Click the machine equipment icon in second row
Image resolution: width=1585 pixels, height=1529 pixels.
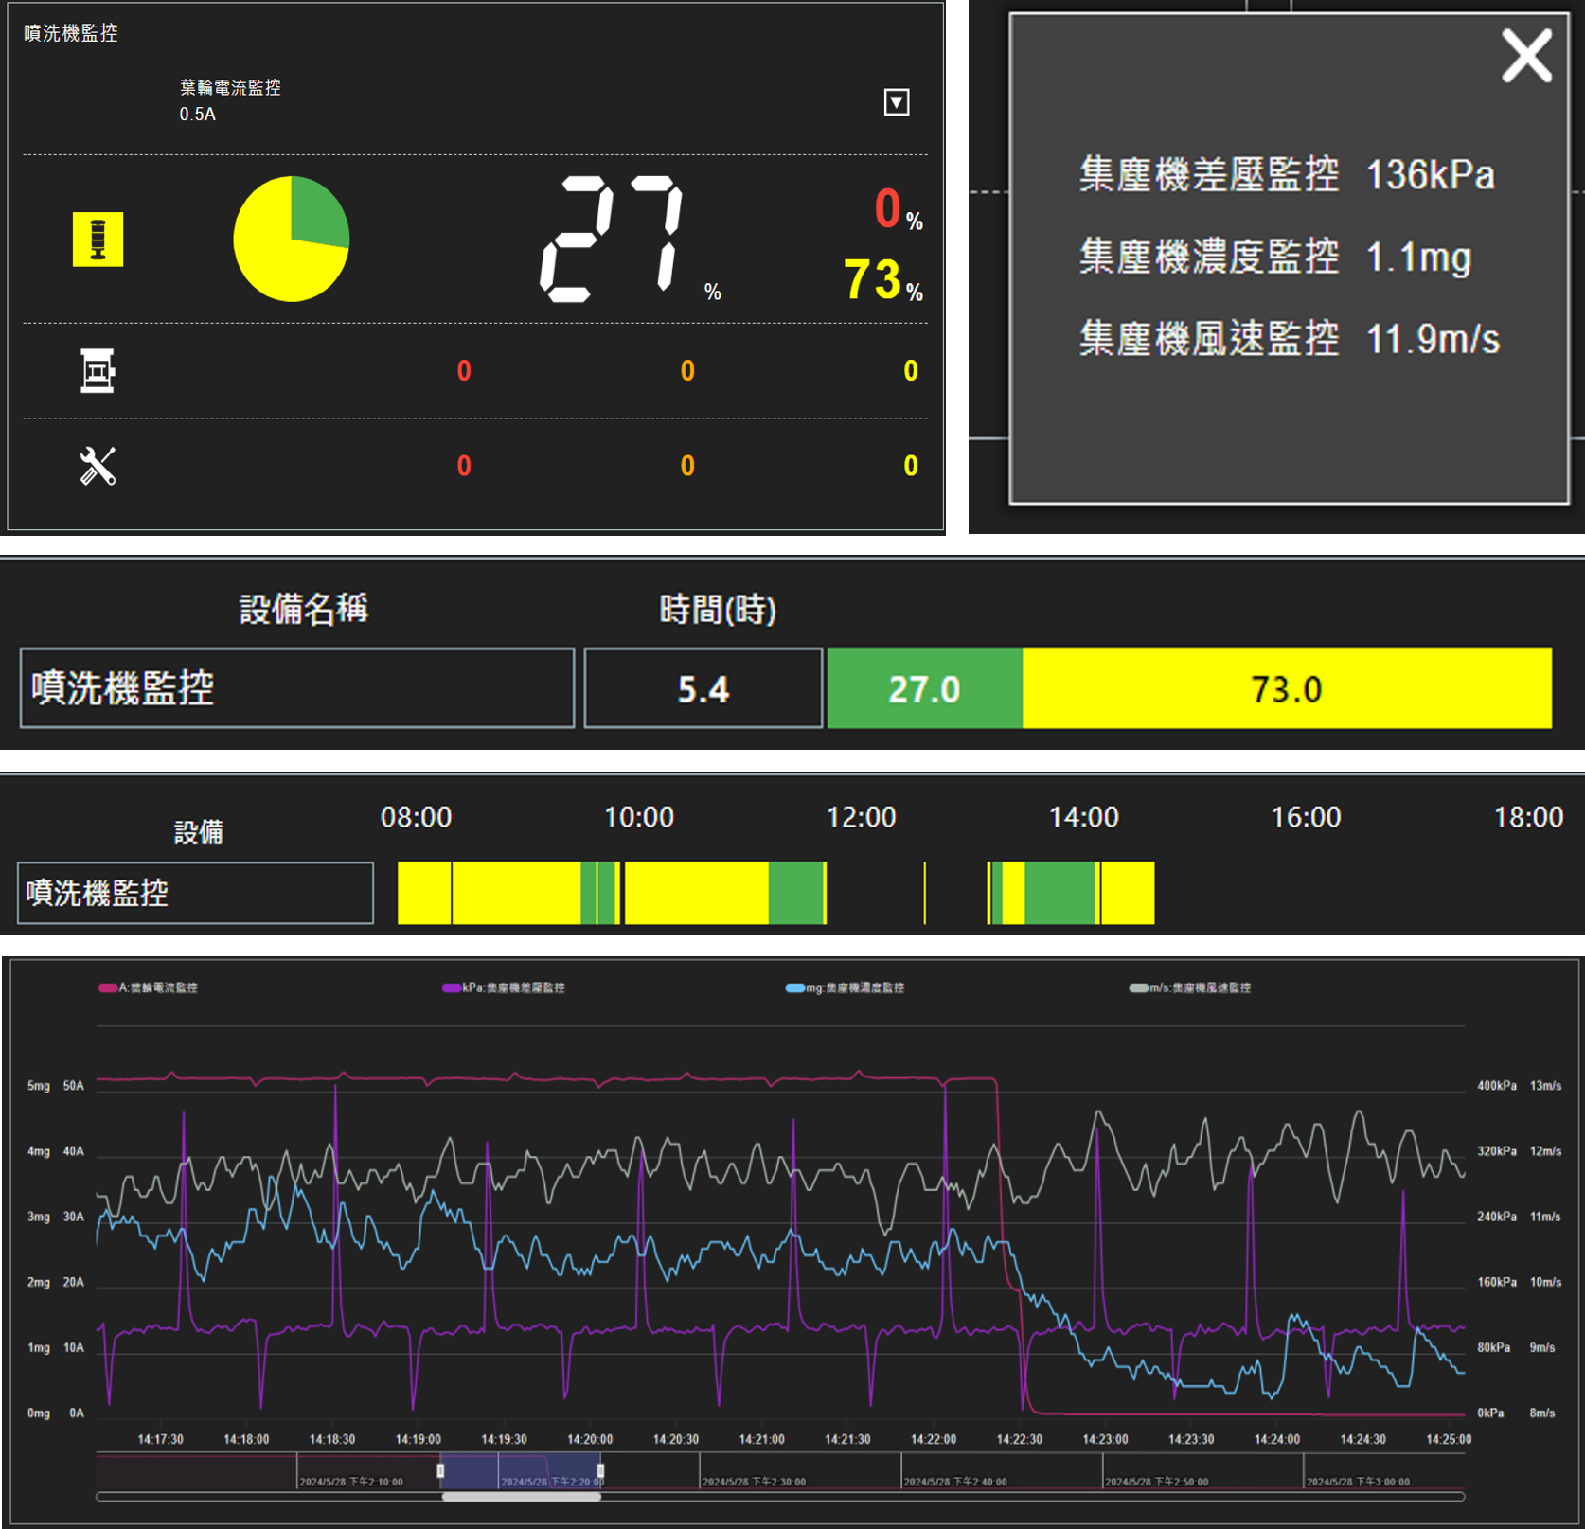point(97,370)
